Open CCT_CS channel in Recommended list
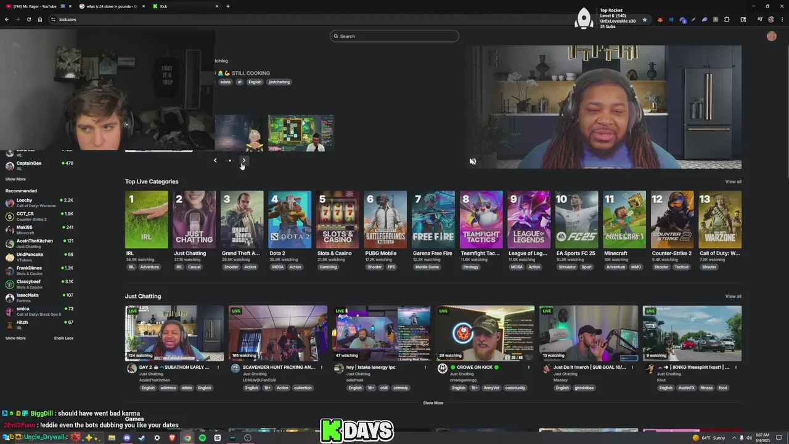 point(39,216)
